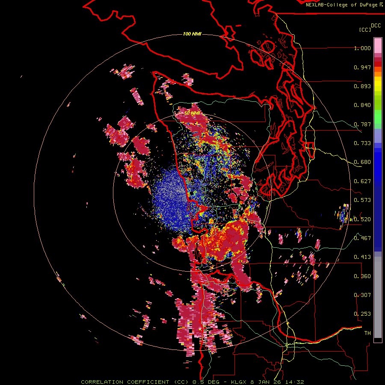Click the DCC legend title

376,26
